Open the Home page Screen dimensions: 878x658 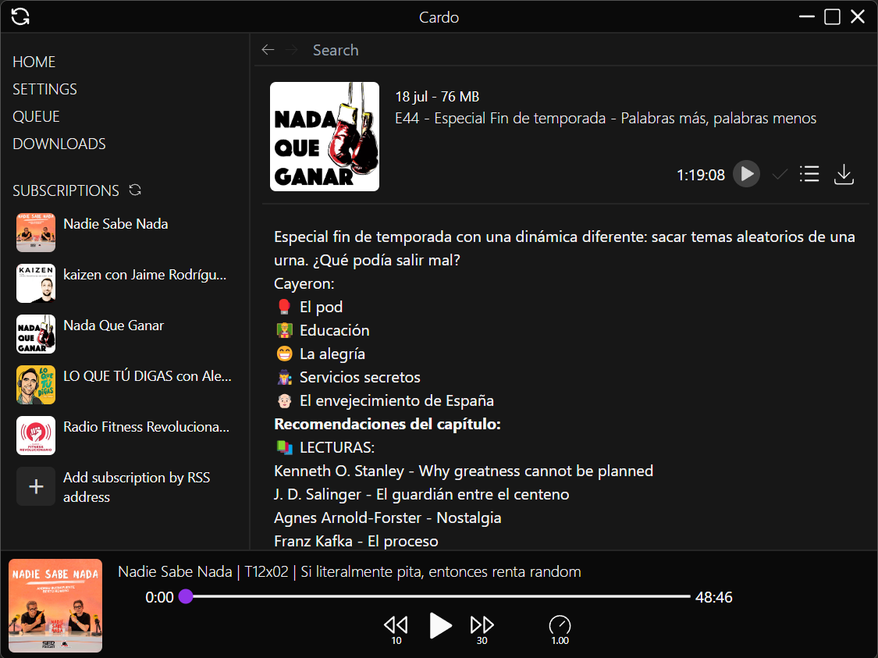pyautogui.click(x=34, y=62)
